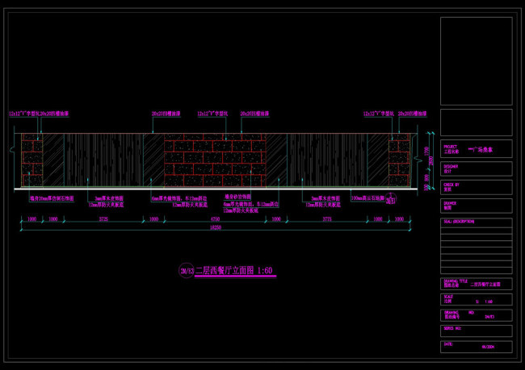Click the large empty box atop title block
The width and height of the screenshot is (525, 370).
pos(476,60)
